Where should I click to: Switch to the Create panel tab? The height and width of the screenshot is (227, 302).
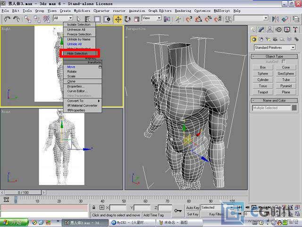coord(253,29)
